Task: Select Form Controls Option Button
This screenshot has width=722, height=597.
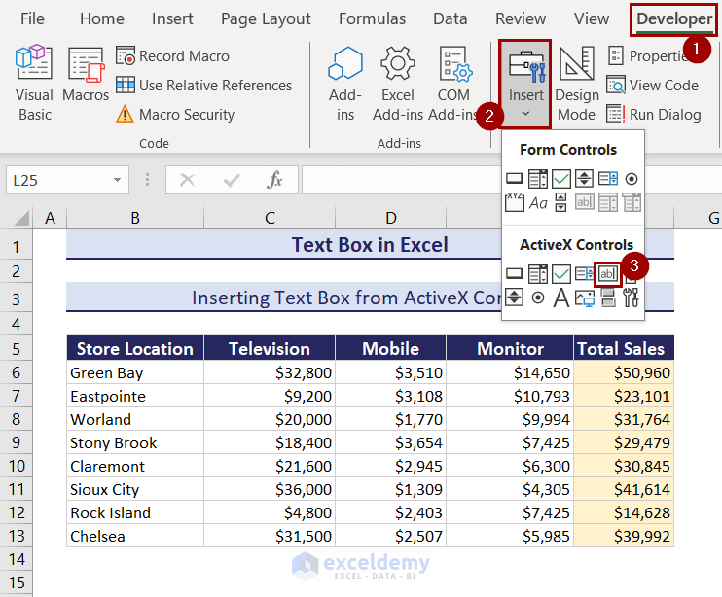Action: [x=632, y=179]
